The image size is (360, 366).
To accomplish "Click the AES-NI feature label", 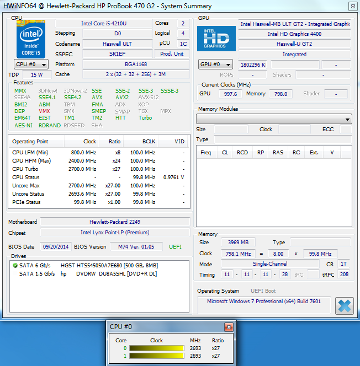I will (23, 125).
